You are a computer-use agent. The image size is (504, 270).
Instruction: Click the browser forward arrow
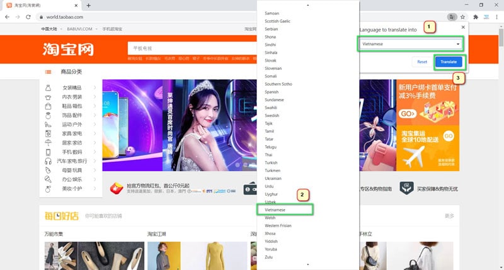click(x=18, y=17)
